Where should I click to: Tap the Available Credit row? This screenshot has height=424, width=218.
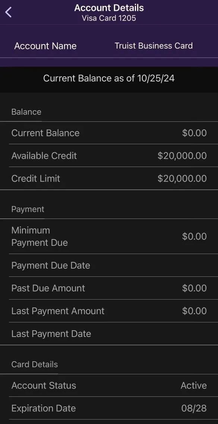click(109, 155)
